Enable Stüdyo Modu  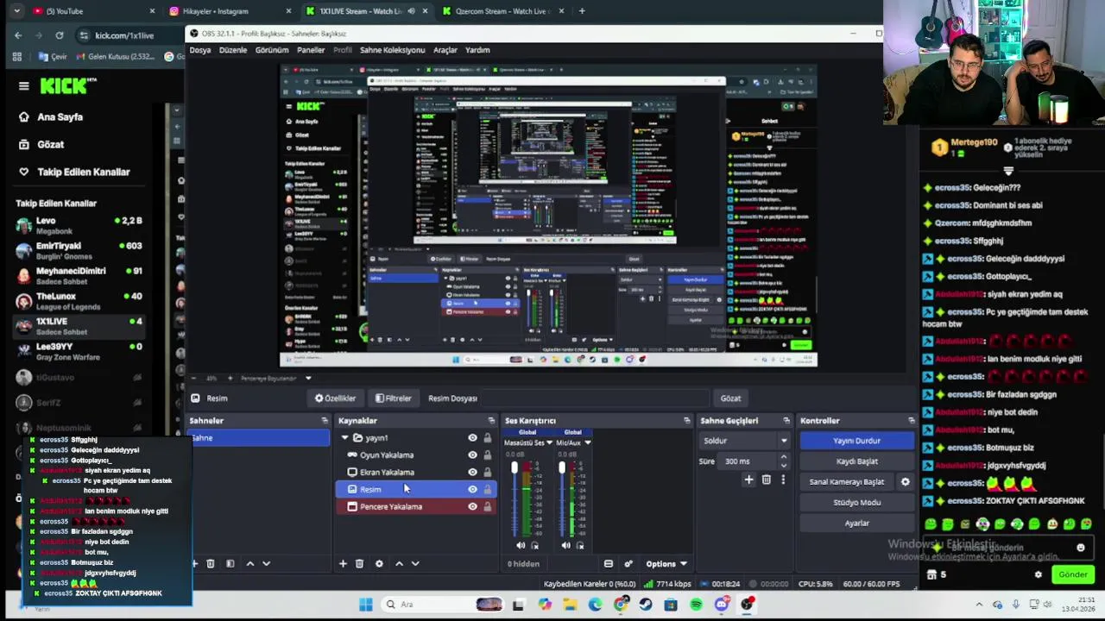856,503
